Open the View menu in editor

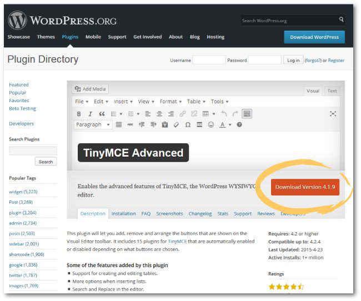146,102
